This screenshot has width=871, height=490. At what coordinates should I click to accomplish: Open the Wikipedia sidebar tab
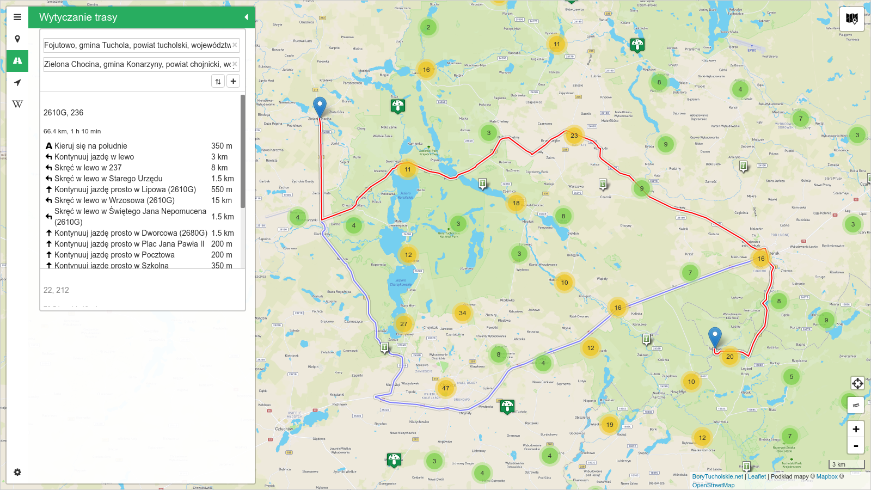(17, 104)
